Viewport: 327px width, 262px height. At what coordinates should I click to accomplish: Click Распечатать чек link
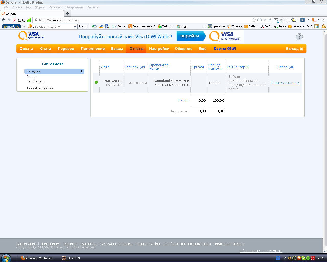click(285, 83)
